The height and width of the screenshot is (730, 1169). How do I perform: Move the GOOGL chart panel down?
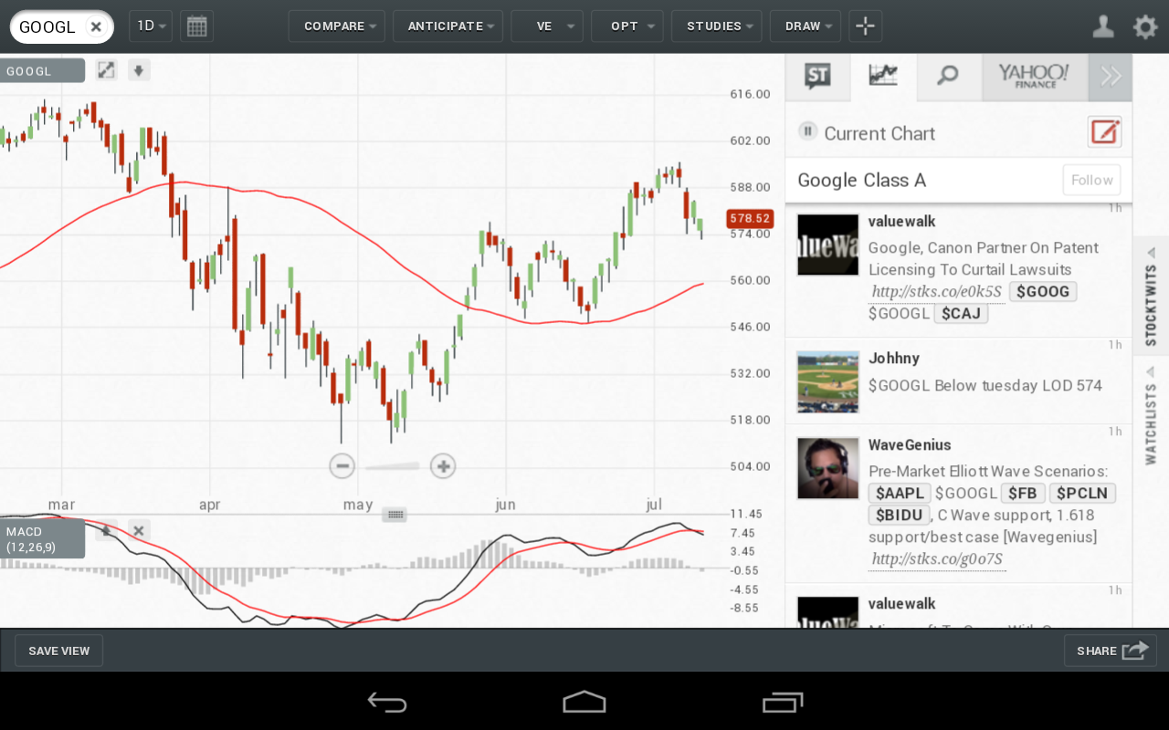tap(138, 70)
